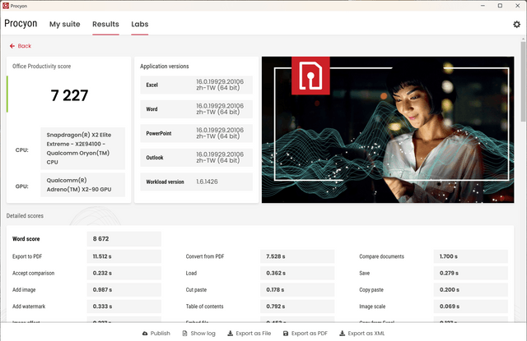Click the Office Productivity score label
Screen dimensions: 527x341
[x=42, y=67]
